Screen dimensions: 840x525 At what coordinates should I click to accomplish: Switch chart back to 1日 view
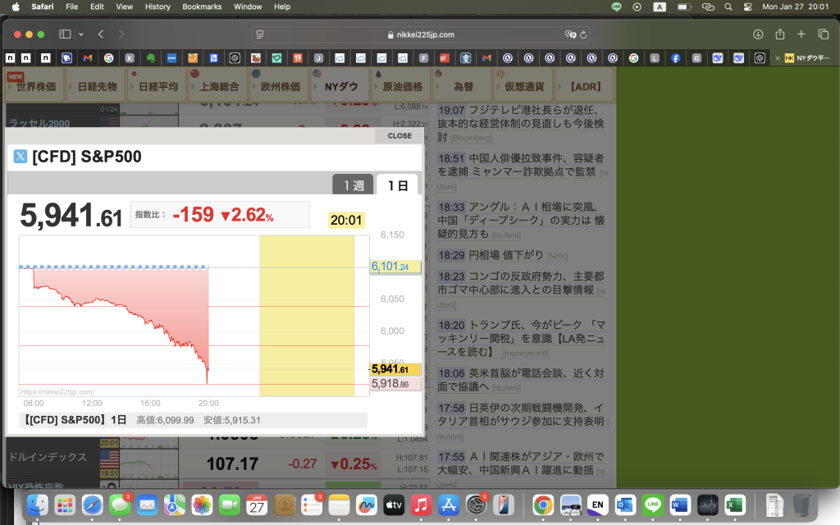coord(399,185)
